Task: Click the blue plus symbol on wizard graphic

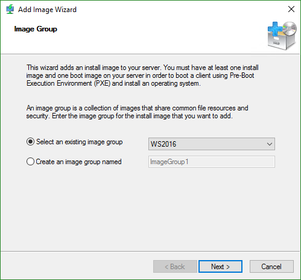Action: point(275,29)
